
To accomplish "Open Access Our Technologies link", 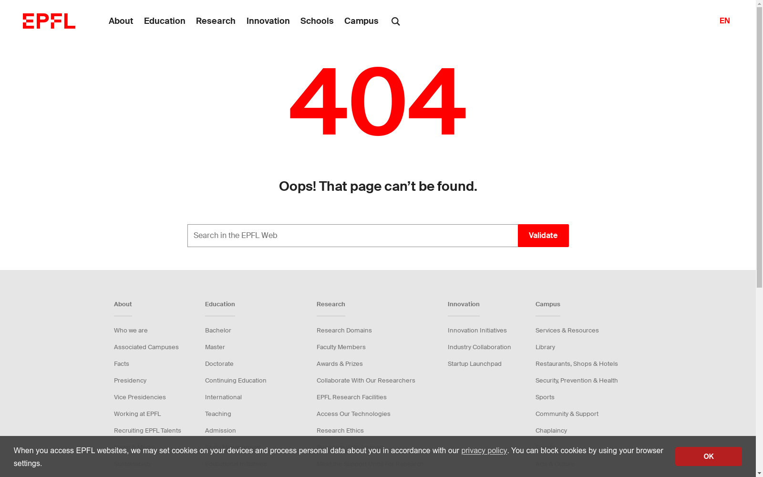I will tap(353, 414).
